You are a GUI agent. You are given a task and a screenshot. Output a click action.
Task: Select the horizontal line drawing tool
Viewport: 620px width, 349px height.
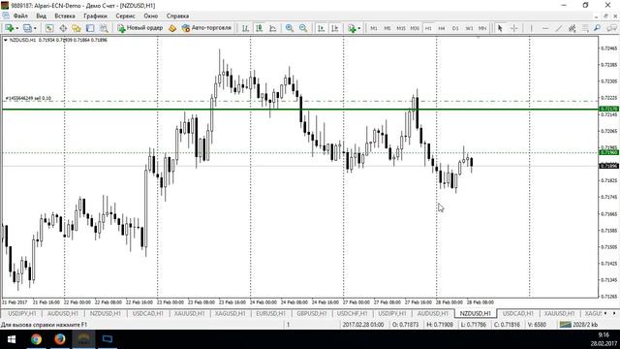[544, 28]
